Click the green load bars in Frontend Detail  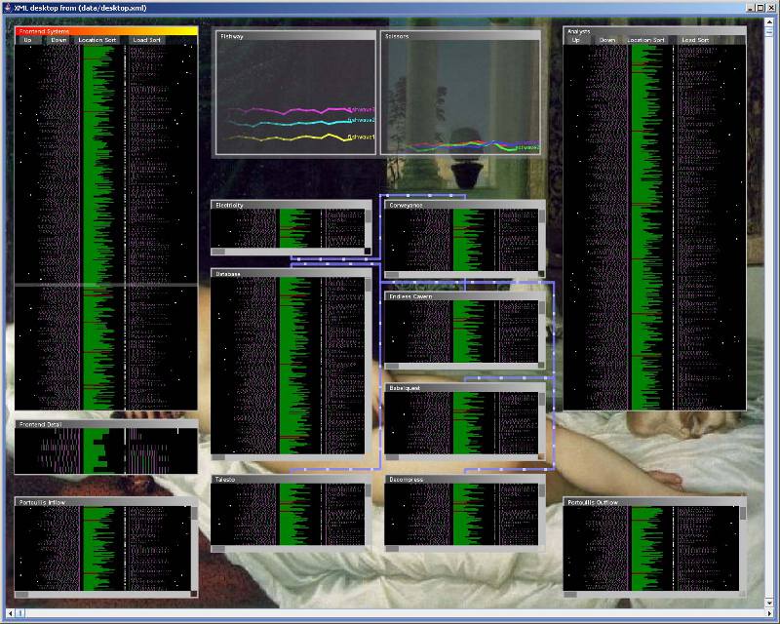click(96, 451)
